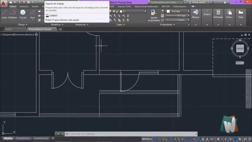The height and width of the screenshot is (142, 252).
Task: Open the SCU dropdown below the ViewCube
Action: click(x=240, y=63)
